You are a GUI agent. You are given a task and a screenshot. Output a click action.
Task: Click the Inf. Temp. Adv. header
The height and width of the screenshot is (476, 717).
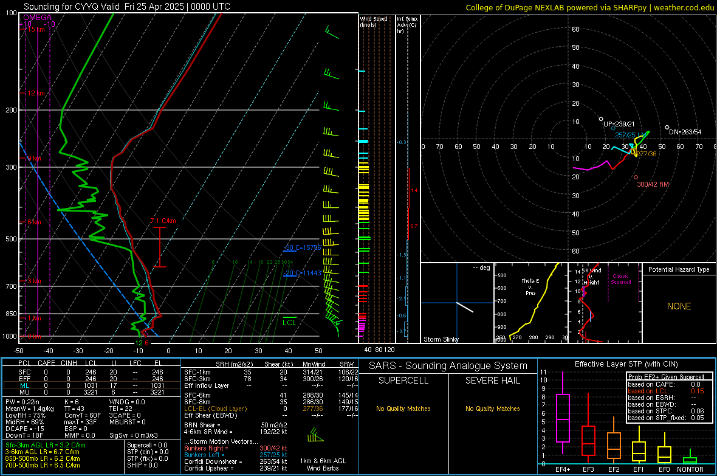[x=407, y=25]
